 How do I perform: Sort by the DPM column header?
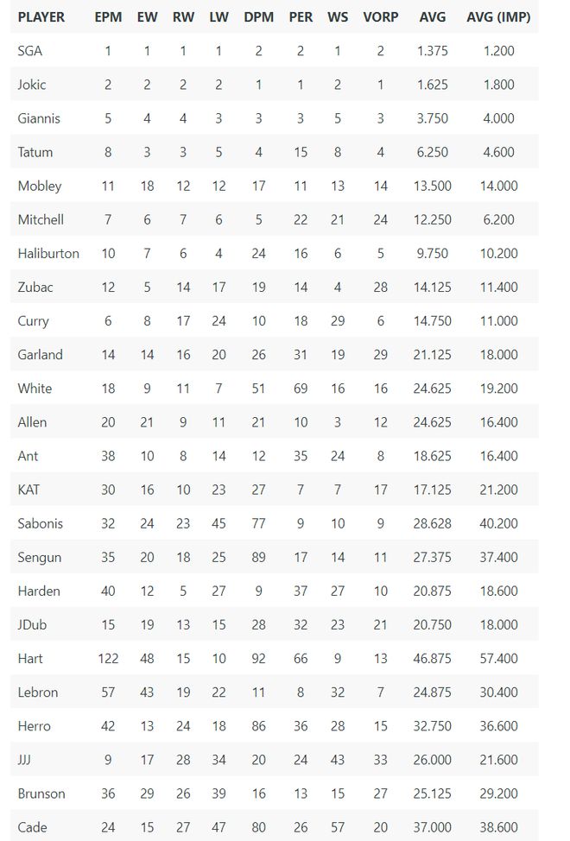pos(259,17)
